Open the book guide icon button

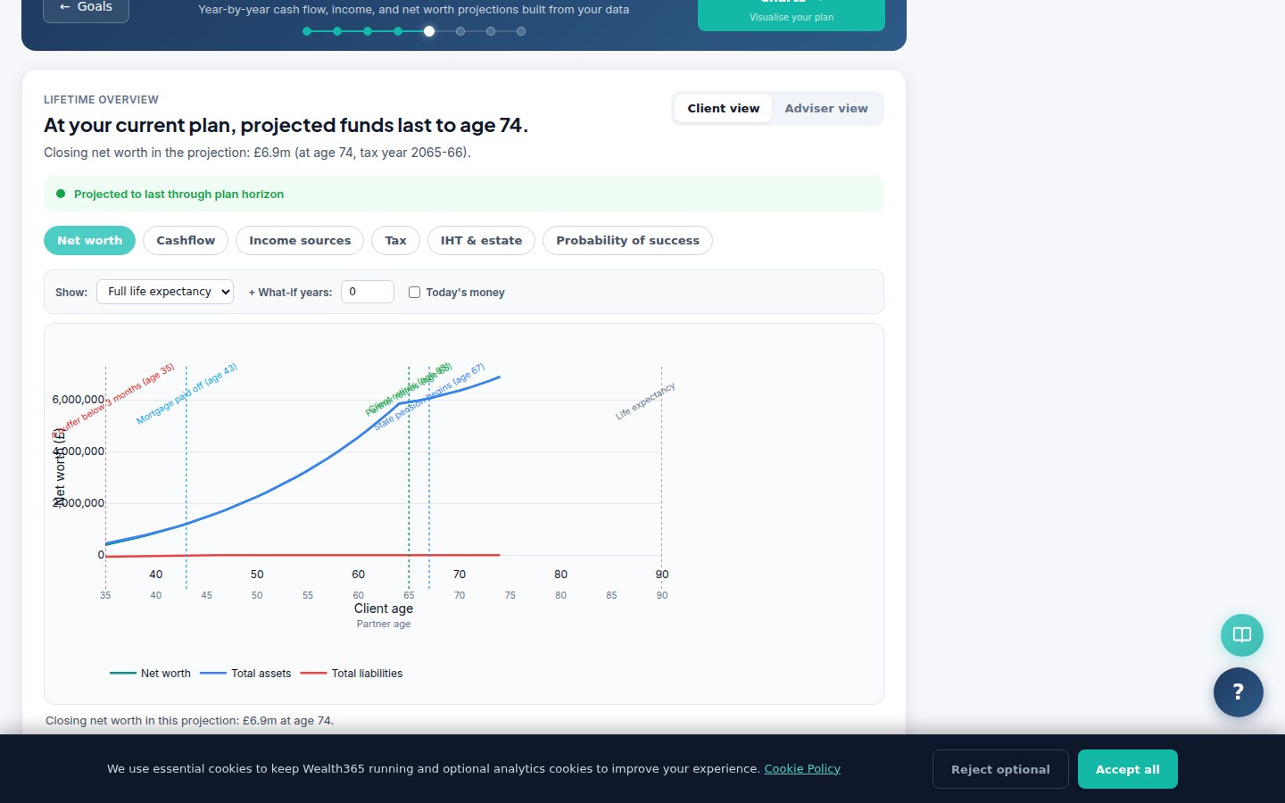tap(1242, 635)
